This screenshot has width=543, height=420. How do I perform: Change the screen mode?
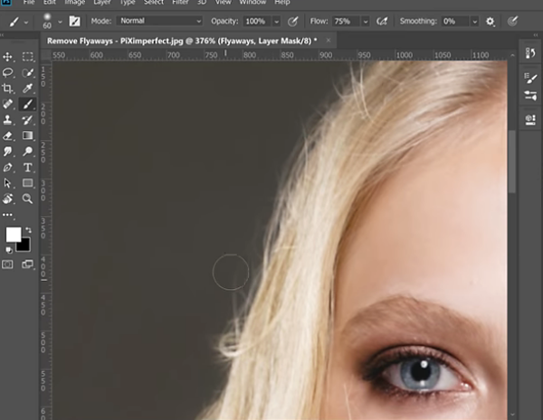pos(28,265)
